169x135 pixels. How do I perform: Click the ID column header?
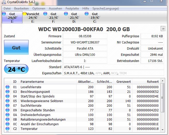point(15,82)
